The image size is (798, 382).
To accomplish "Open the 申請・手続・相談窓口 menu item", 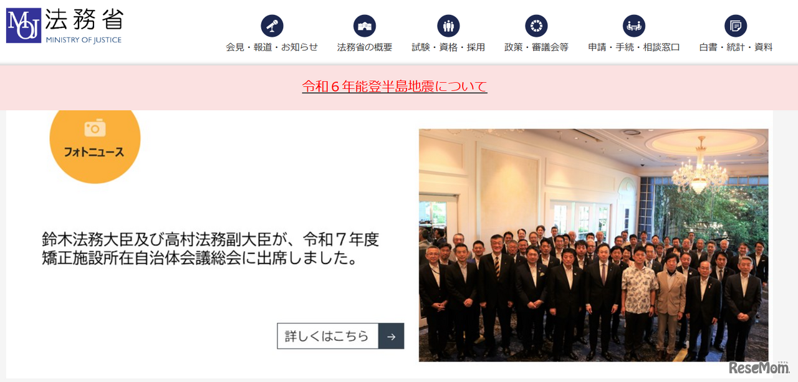I will click(634, 47).
